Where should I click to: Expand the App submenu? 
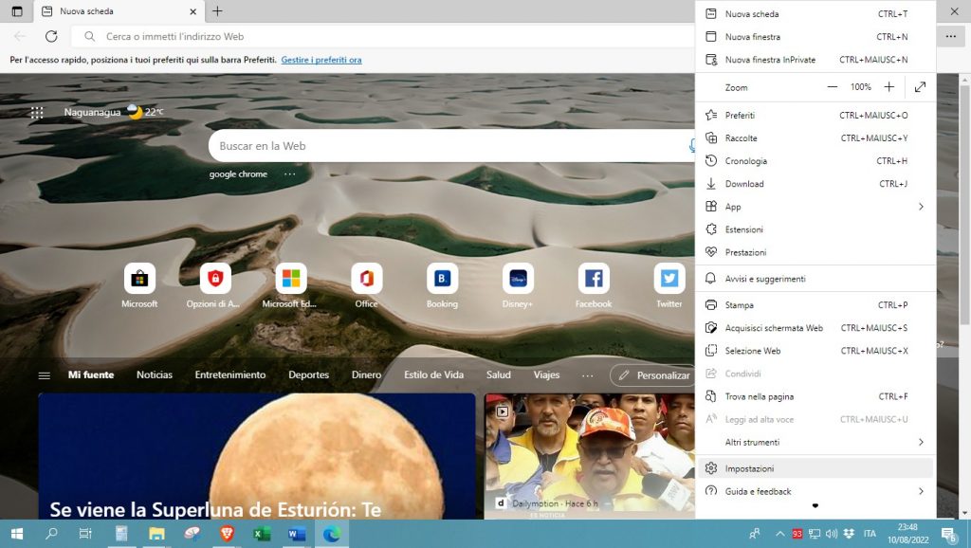point(815,207)
